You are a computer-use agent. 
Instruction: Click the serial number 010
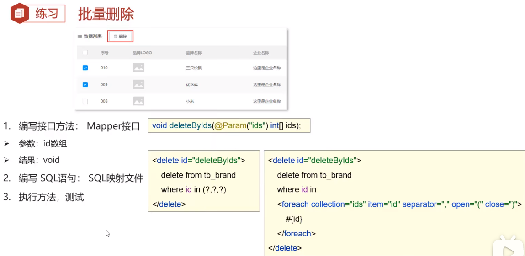[104, 68]
